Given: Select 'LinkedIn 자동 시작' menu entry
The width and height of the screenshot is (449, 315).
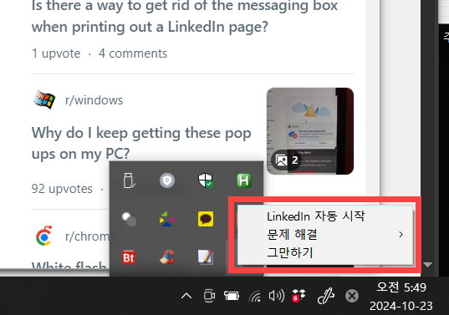Looking at the screenshot, I should (x=325, y=216).
